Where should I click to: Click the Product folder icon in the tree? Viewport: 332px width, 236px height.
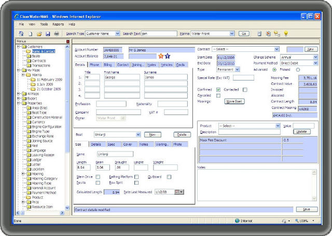(29, 197)
